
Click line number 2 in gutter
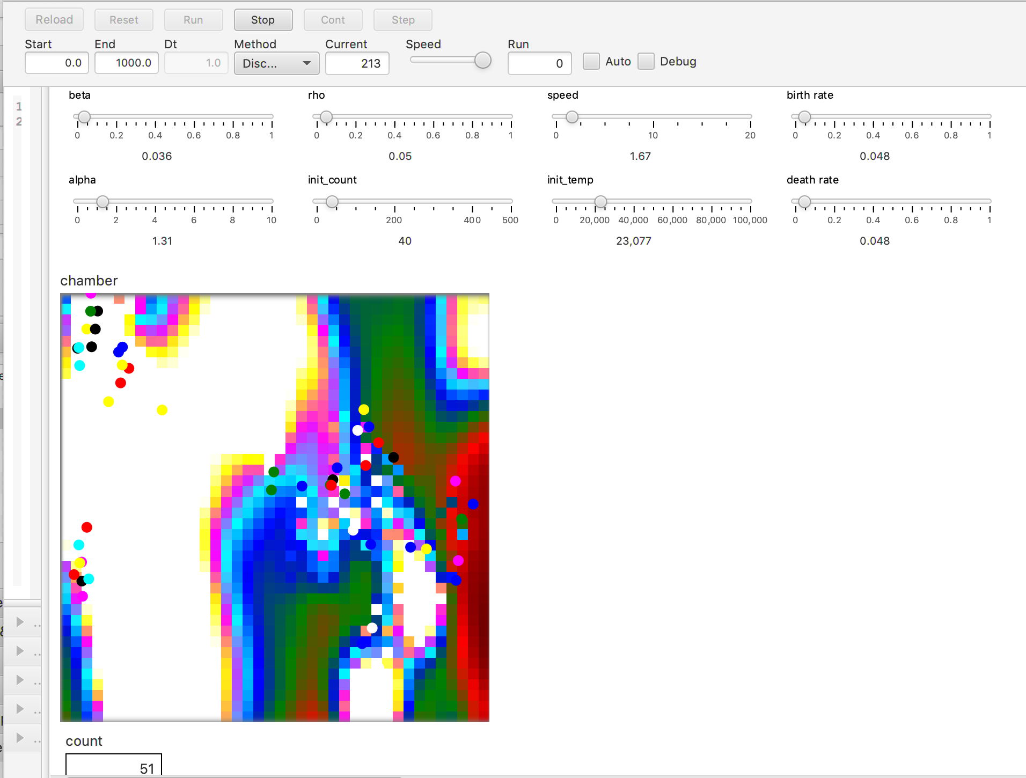(19, 121)
